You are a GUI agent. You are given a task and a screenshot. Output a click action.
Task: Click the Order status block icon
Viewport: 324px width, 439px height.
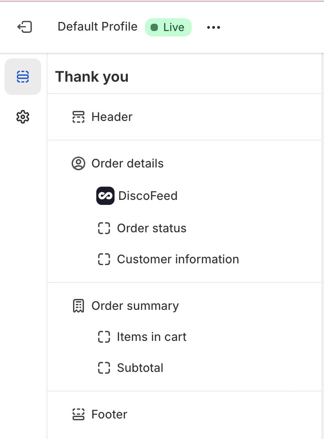pyautogui.click(x=104, y=228)
